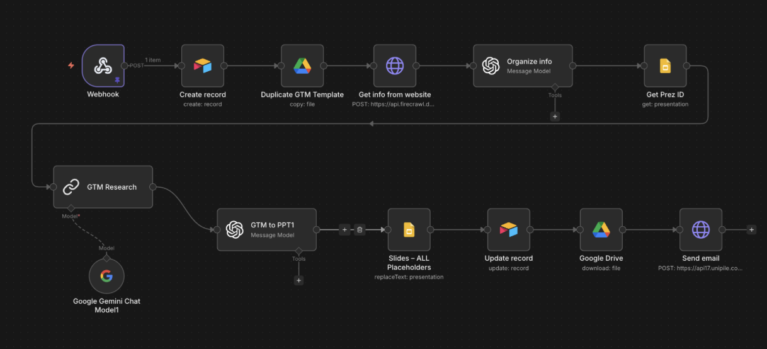Click the 'get: presentation' subtitle

(x=665, y=104)
